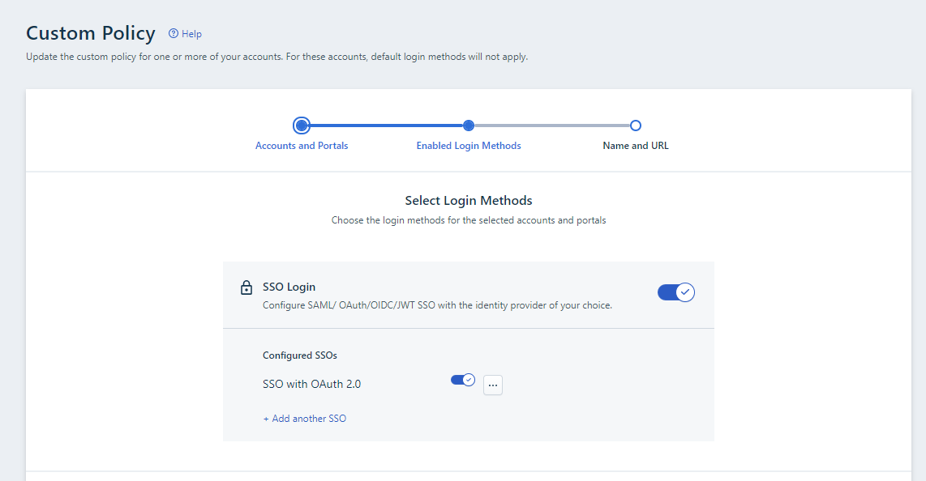This screenshot has width=926, height=481.
Task: Select the Enabled Login Methods step label
Action: click(469, 146)
